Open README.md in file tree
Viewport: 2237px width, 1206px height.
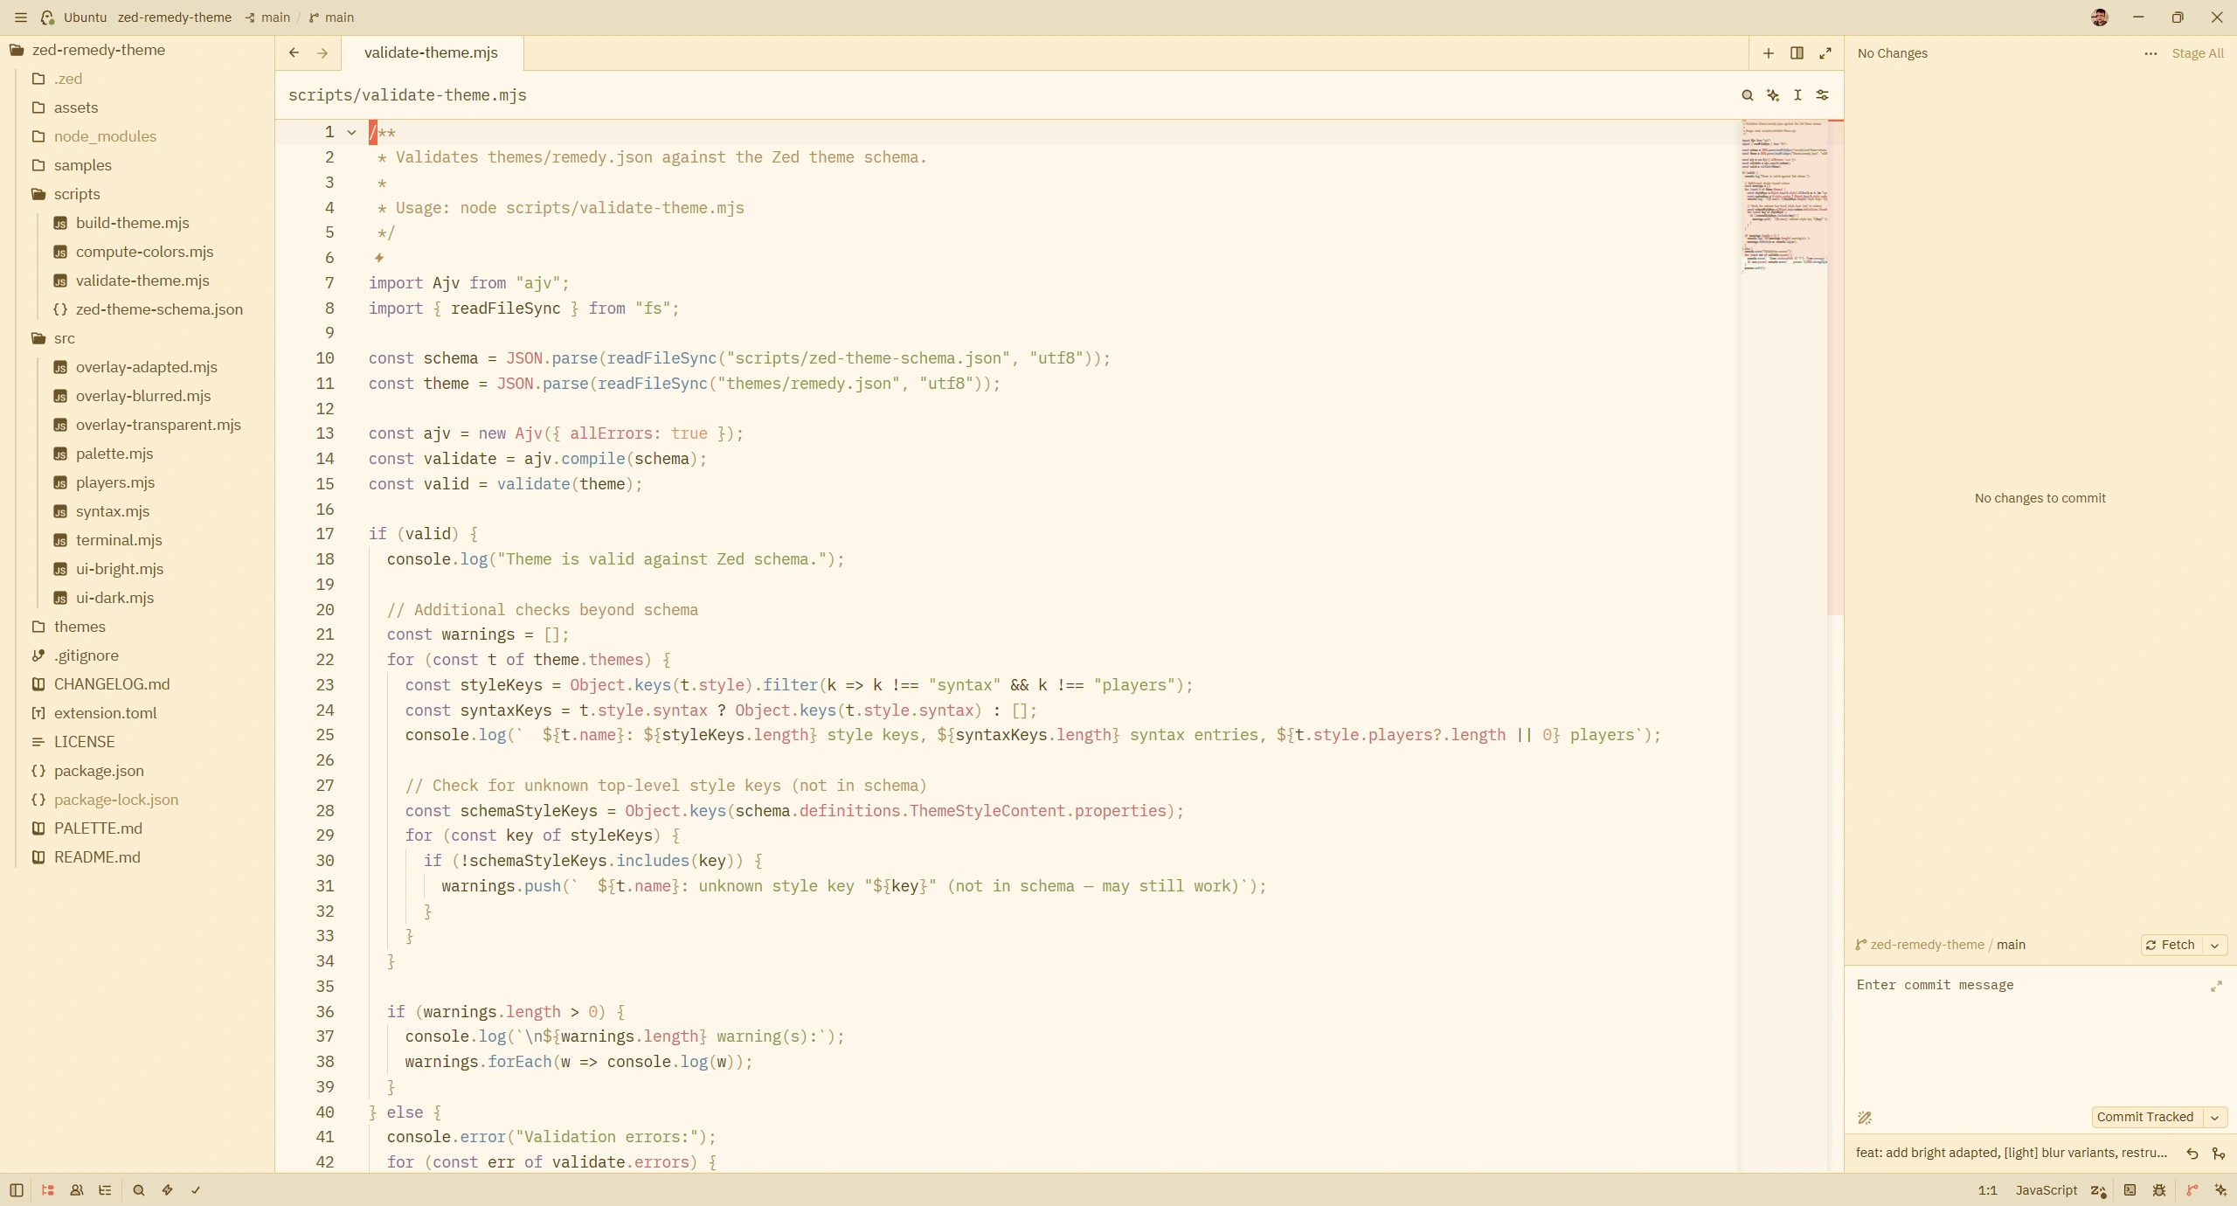point(137,857)
